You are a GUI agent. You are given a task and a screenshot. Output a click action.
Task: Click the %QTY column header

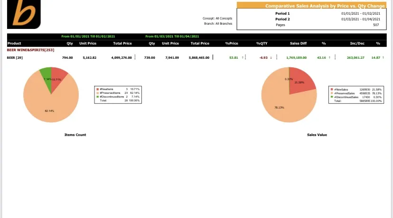[x=262, y=43]
